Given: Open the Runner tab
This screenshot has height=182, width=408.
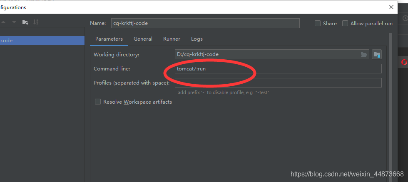Looking at the screenshot, I should (x=172, y=39).
